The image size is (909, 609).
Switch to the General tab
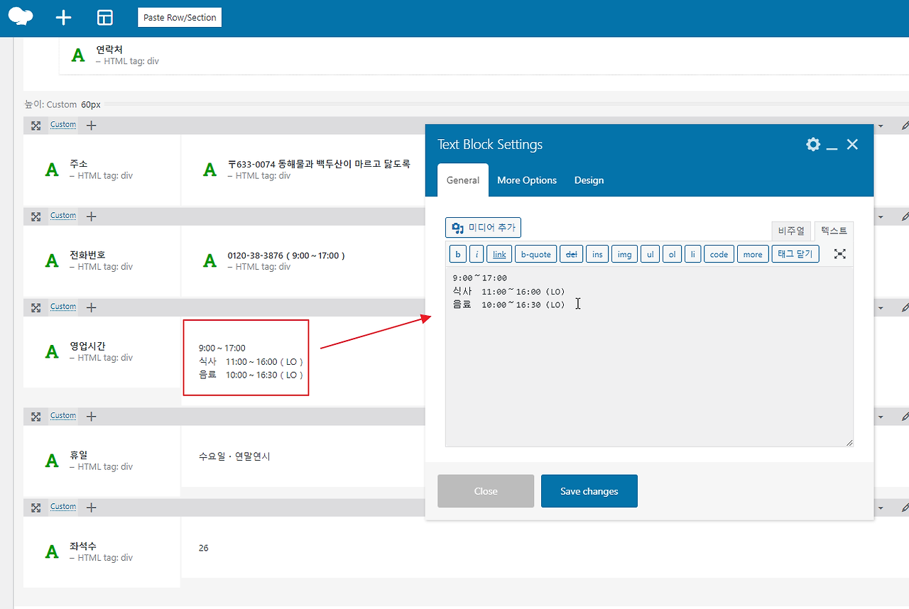tap(463, 180)
